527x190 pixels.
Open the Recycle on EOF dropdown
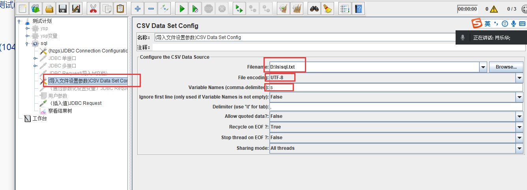[520, 127]
